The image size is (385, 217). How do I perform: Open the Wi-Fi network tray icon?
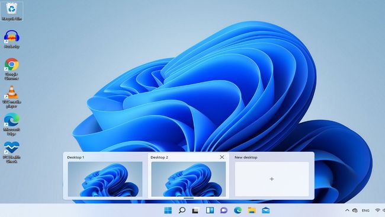pyautogui.click(x=378, y=210)
